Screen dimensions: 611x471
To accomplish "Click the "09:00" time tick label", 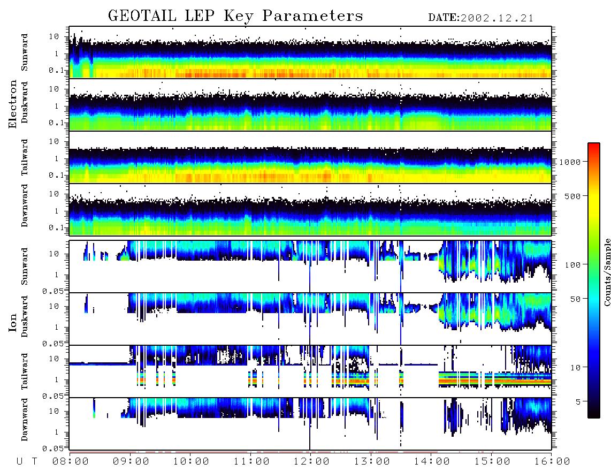I will click(131, 462).
